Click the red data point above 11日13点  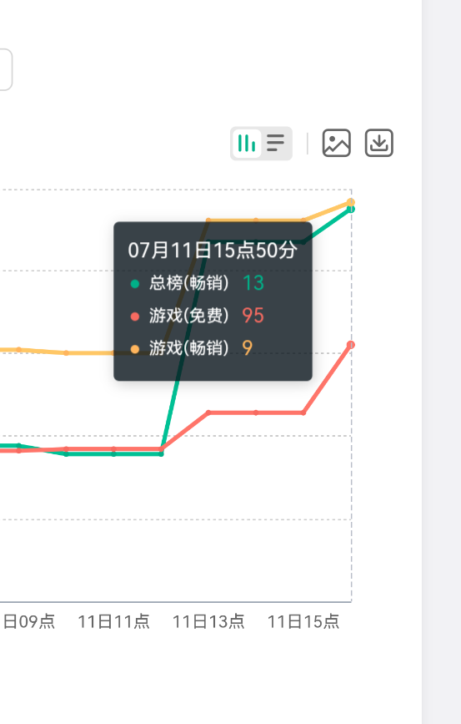click(209, 413)
